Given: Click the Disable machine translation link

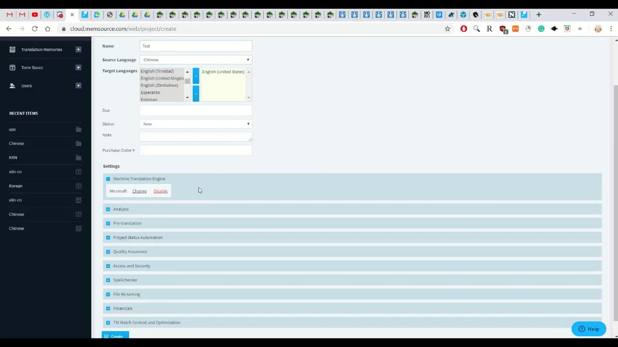Looking at the screenshot, I should (x=160, y=191).
